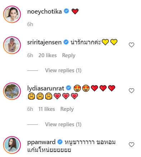The height and width of the screenshot is (157, 141).
Task: Click verified badge next to noeychotika
Action: tap(66, 11)
